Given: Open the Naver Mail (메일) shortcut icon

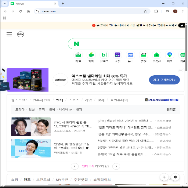Looking at the screenshot, I should (x=78, y=55).
